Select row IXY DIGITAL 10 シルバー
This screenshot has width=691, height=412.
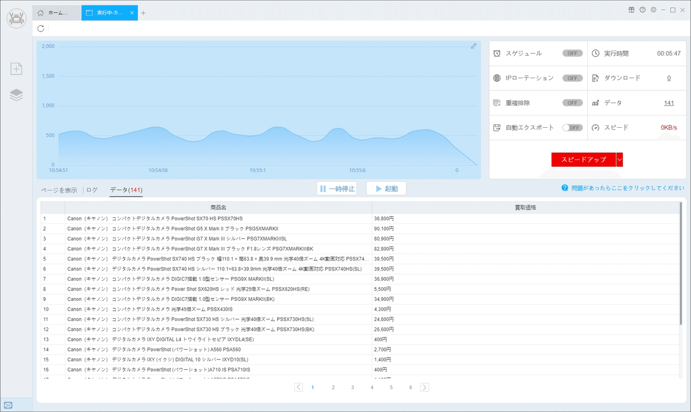tap(218, 360)
